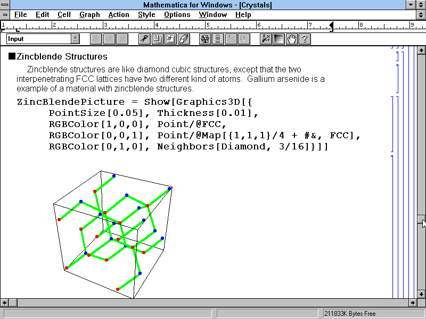Select the description paragraph's cell bracket
This screenshot has width=426, height=319.
(397, 79)
